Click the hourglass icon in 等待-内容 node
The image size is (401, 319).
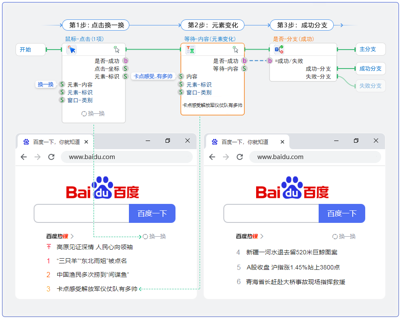190,50
